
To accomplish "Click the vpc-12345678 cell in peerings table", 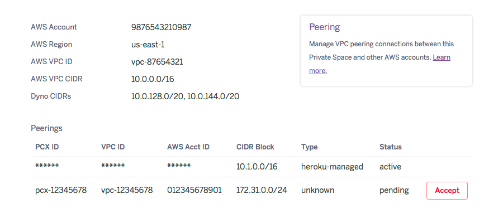I will pos(127,190).
